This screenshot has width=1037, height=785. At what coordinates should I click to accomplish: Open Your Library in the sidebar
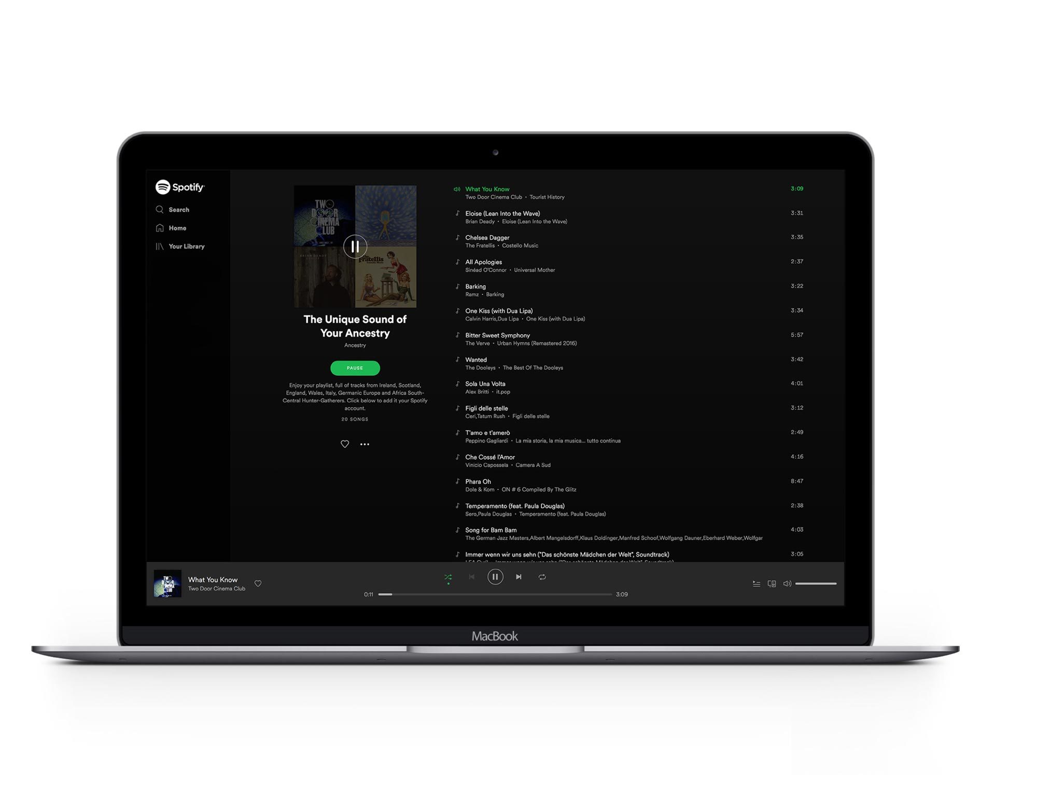pos(180,246)
